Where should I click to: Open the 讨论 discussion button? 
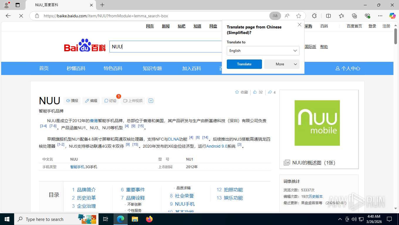coord(110,100)
